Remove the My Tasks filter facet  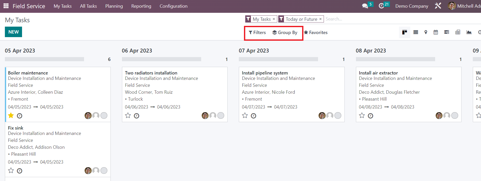point(274,19)
